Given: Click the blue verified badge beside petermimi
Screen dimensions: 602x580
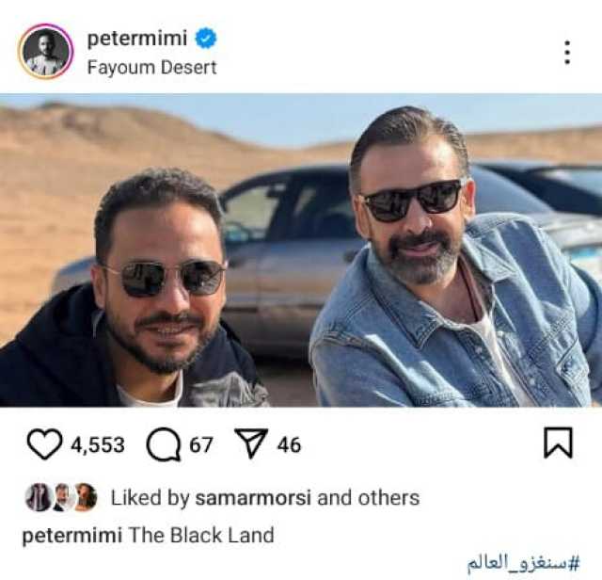Looking at the screenshot, I should click(x=206, y=39).
